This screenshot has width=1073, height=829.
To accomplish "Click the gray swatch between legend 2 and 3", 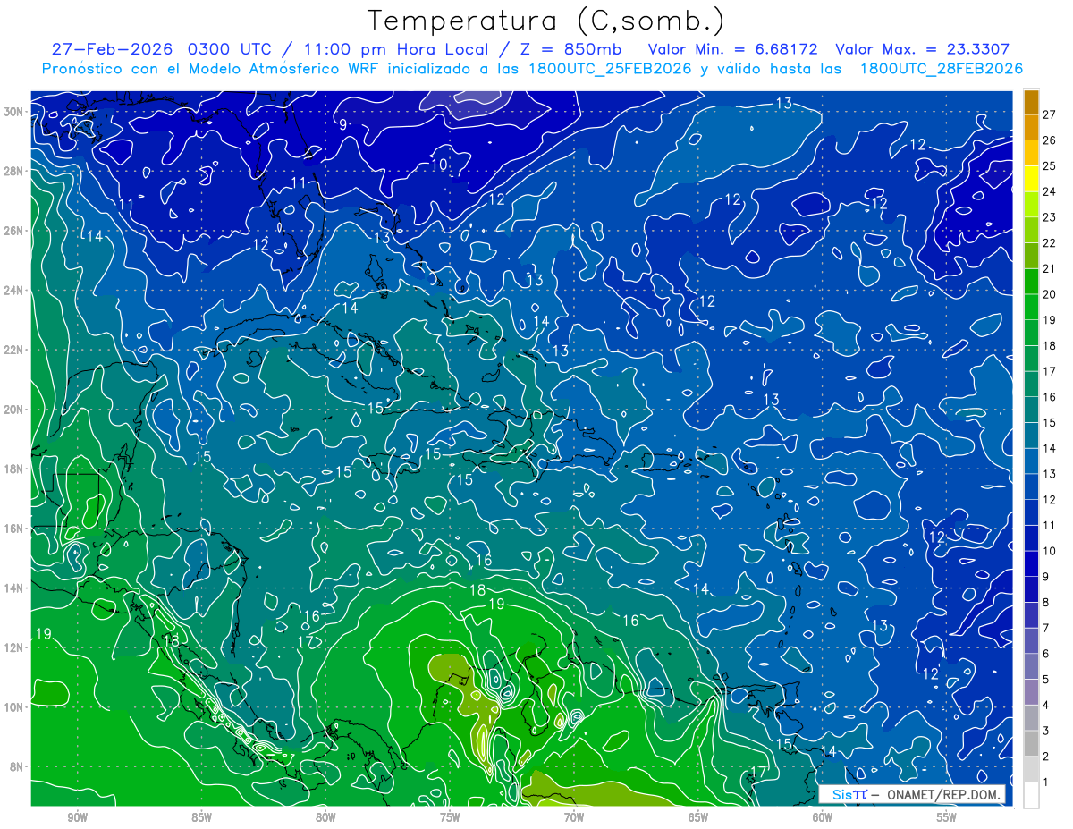I will [x=1031, y=744].
